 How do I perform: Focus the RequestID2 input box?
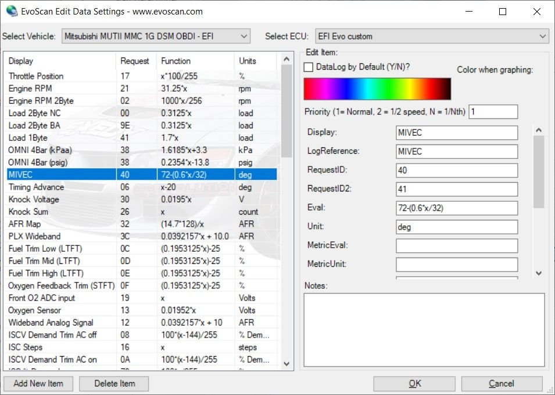click(x=456, y=189)
